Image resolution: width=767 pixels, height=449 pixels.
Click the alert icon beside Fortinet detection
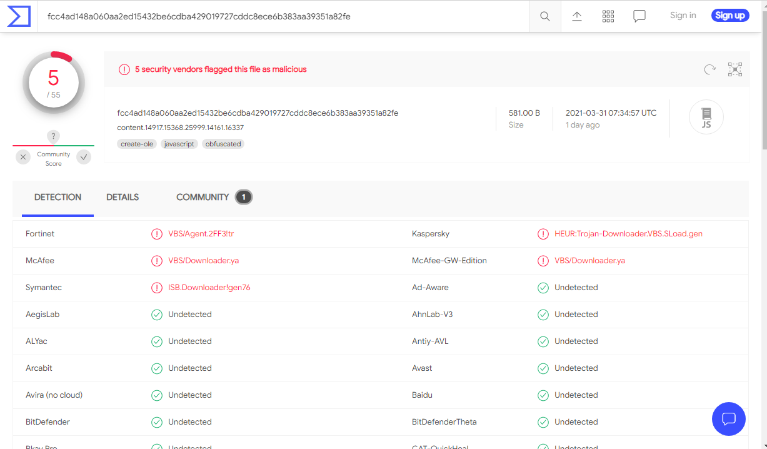(157, 234)
